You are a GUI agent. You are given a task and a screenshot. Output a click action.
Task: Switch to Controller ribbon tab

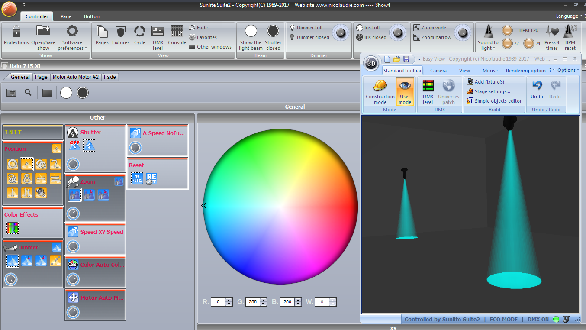click(37, 16)
